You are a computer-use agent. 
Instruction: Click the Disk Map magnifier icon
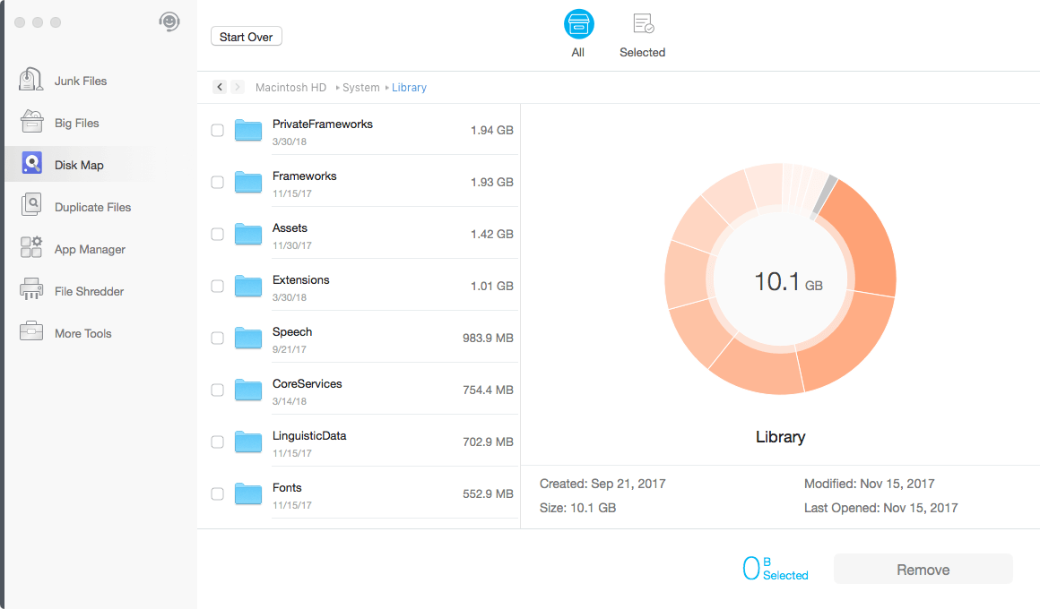tap(30, 163)
